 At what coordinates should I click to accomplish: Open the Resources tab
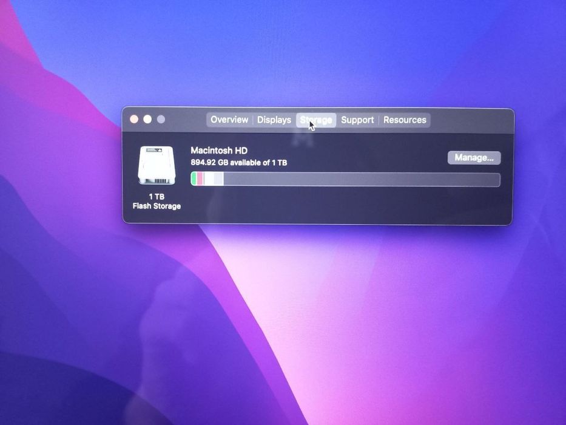(405, 120)
